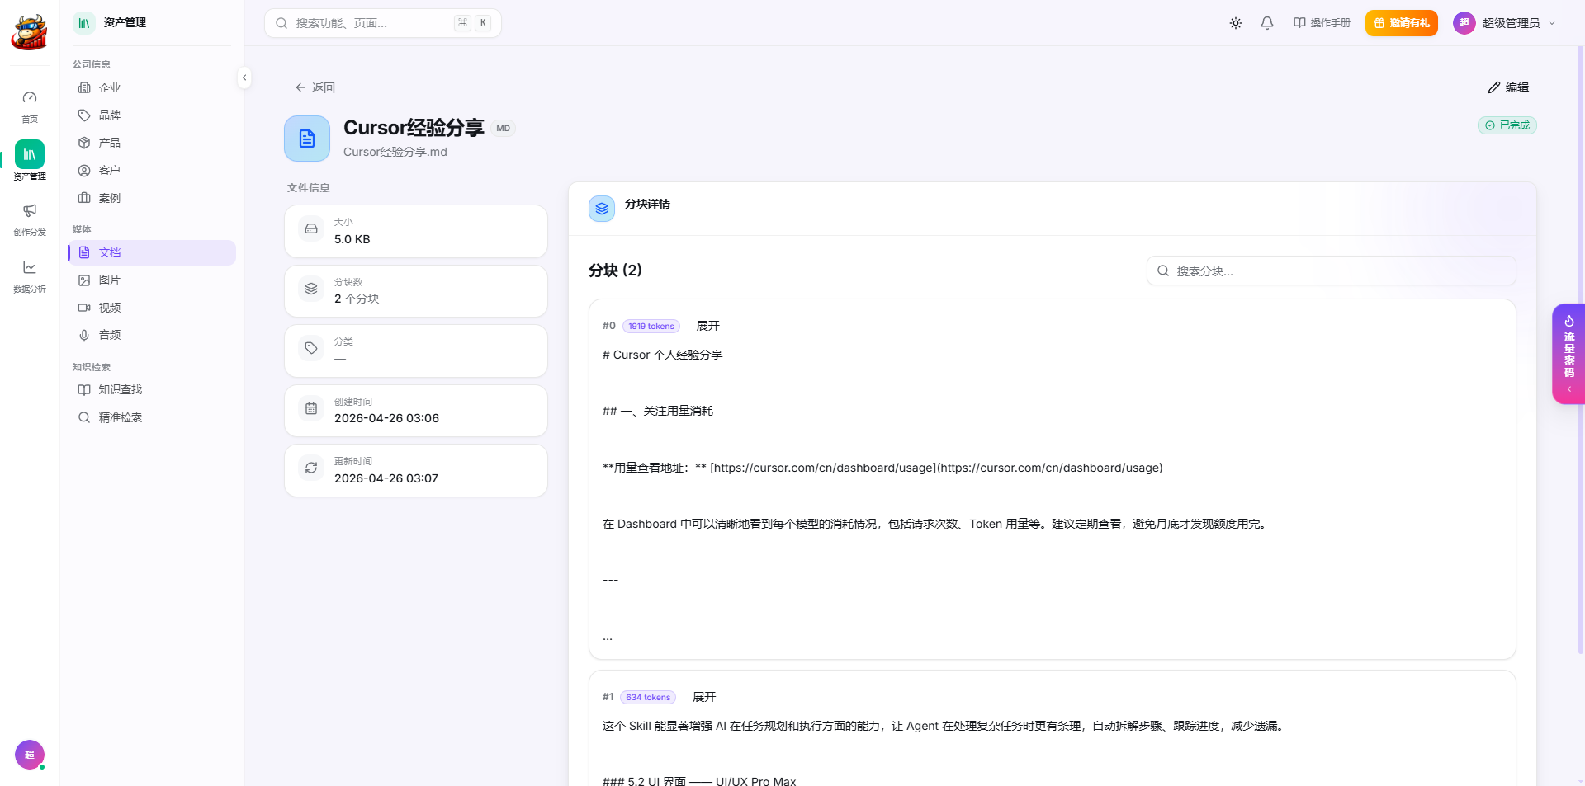The height and width of the screenshot is (786, 1585).
Task: Open 超级管理员 account dropdown
Action: [1505, 23]
